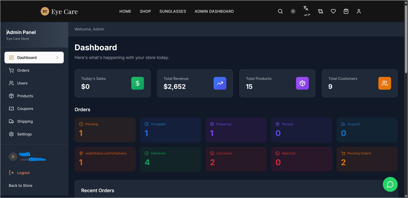408x198 pixels.
Task: Click the Admin Panel title
Action: [x=21, y=32]
